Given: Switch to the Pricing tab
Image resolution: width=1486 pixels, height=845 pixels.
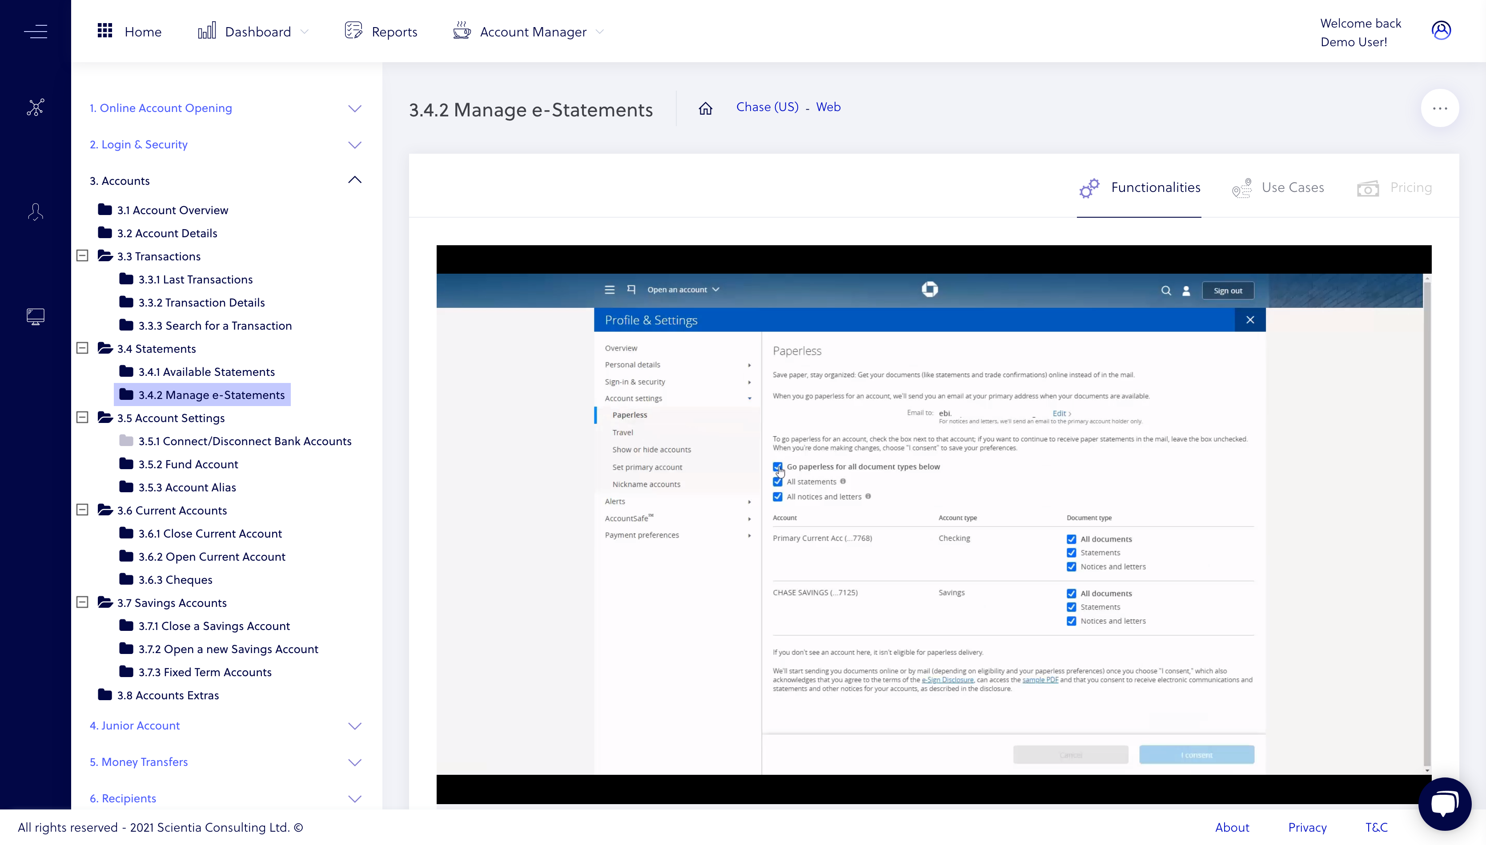Looking at the screenshot, I should point(1394,188).
